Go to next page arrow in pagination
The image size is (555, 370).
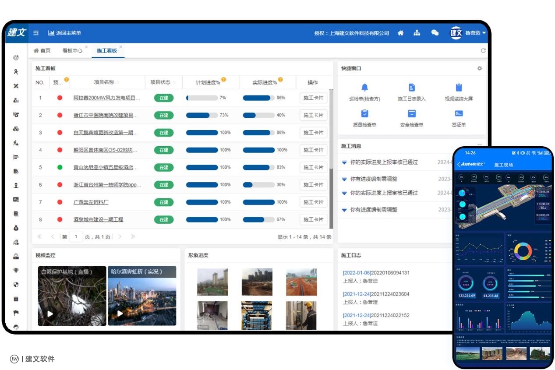click(119, 237)
